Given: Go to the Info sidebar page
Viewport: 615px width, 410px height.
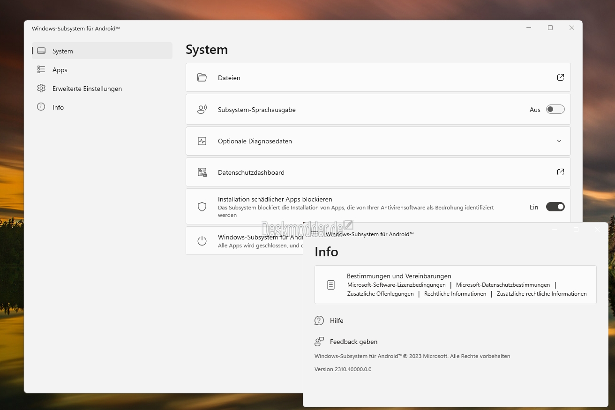Looking at the screenshot, I should pyautogui.click(x=102, y=107).
